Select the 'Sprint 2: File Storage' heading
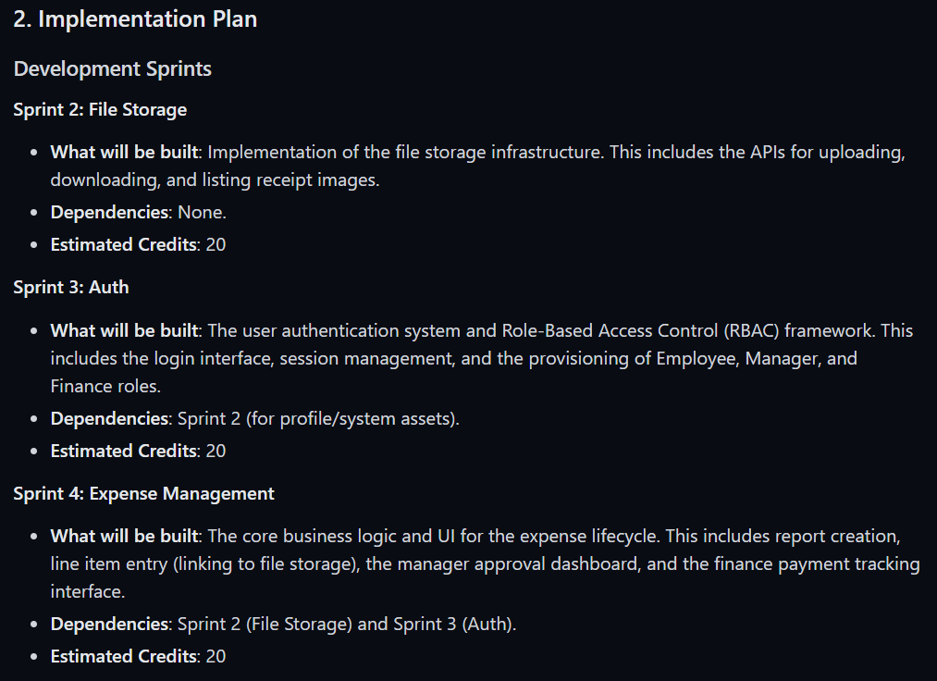937x681 pixels. [x=100, y=110]
